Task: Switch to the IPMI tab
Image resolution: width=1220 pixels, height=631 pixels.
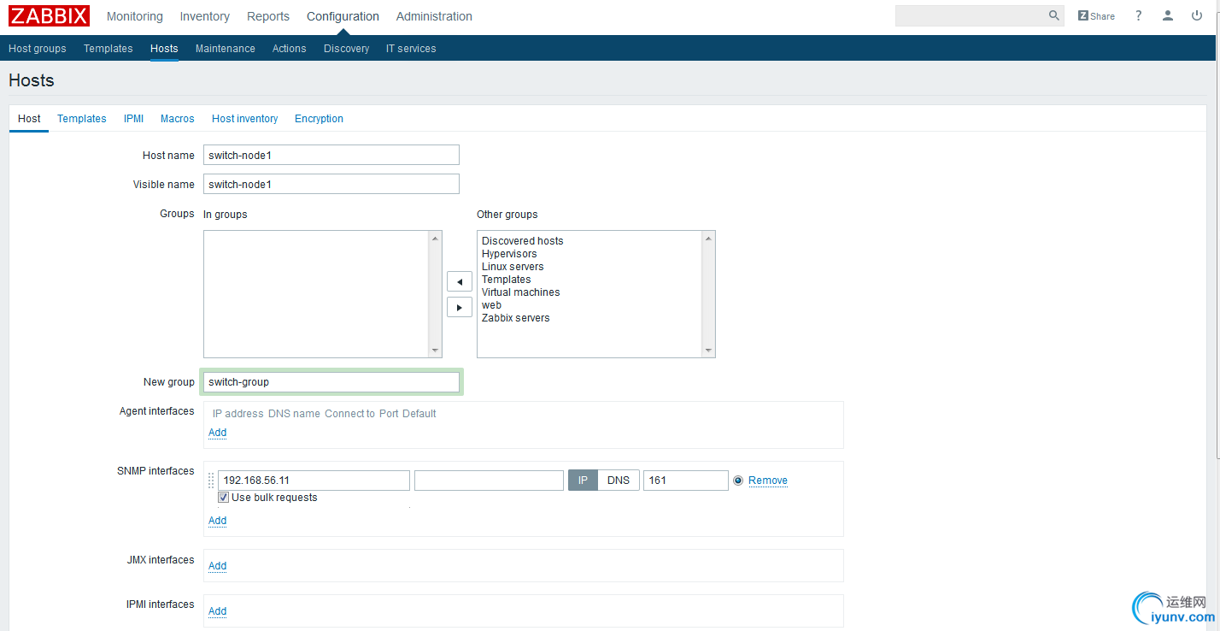Action: coord(133,119)
